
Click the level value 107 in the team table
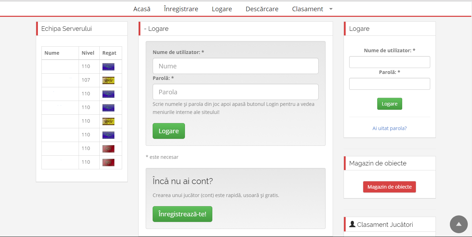[x=86, y=80]
